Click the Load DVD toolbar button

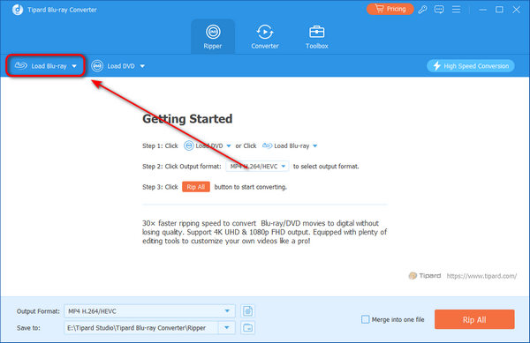click(118, 66)
